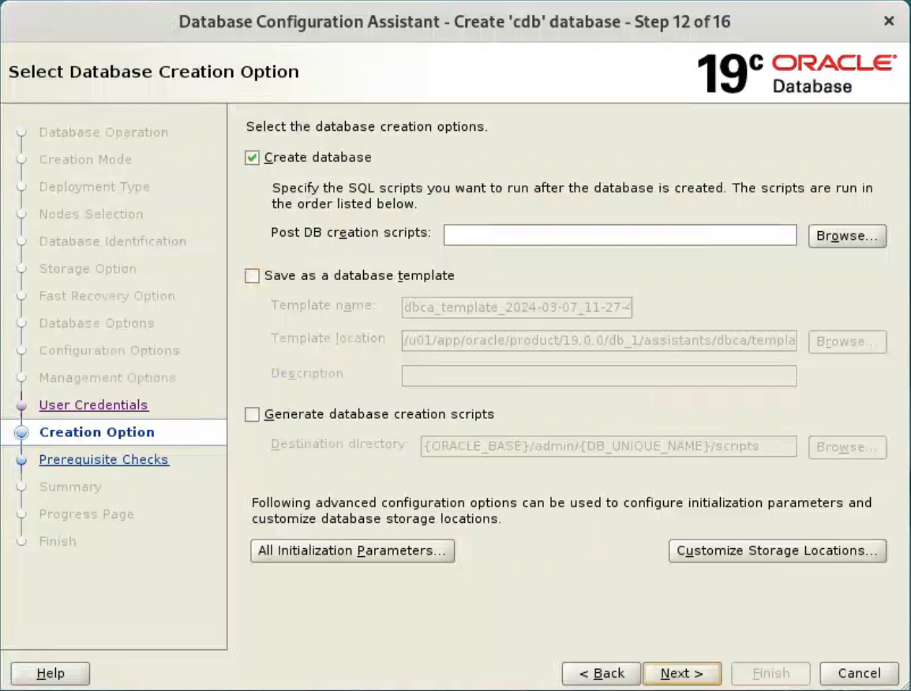
Task: Click the Description input field
Action: pyautogui.click(x=599, y=375)
